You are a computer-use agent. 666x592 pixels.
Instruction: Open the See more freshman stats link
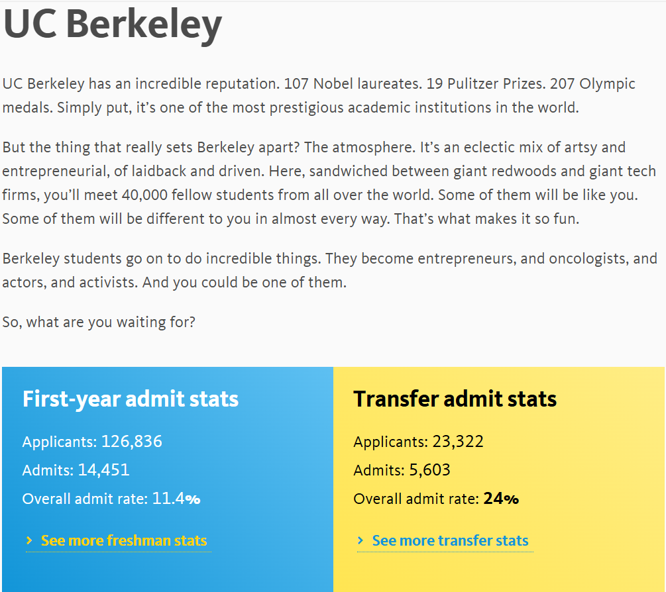tap(123, 540)
